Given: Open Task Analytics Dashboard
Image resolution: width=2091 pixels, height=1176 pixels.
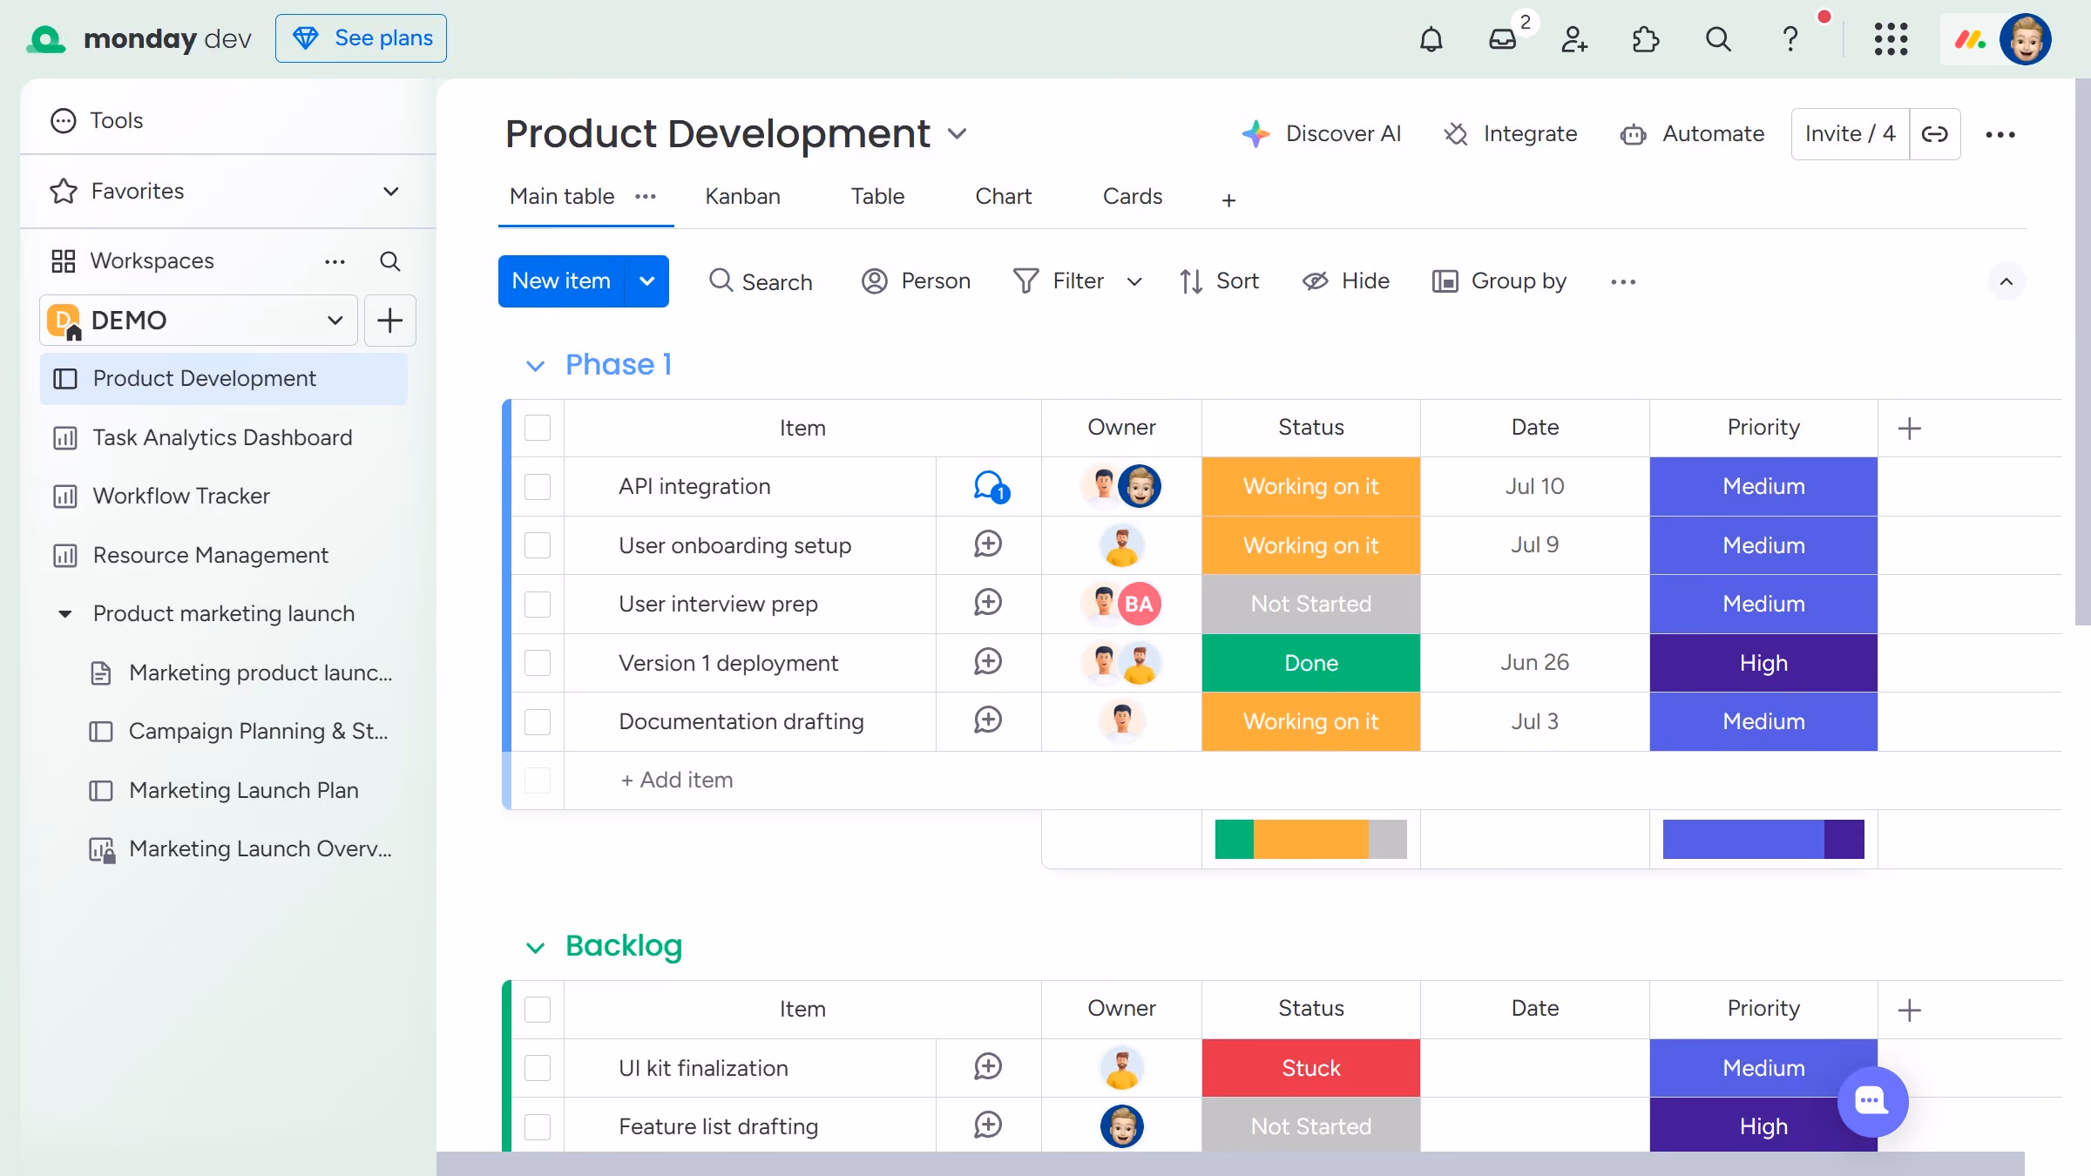Looking at the screenshot, I should click(223, 437).
